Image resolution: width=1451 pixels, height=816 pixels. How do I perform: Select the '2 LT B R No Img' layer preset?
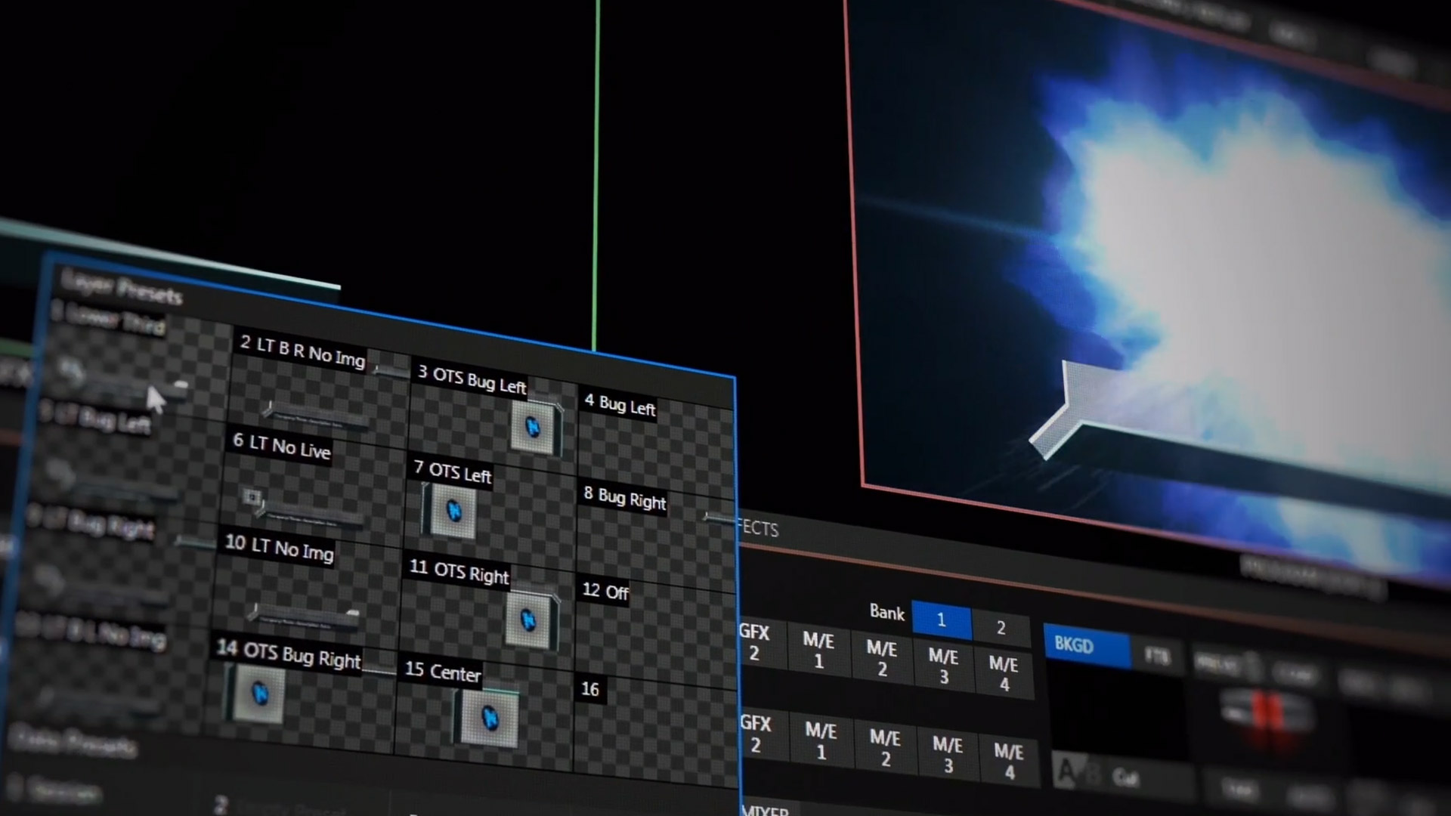click(x=317, y=385)
